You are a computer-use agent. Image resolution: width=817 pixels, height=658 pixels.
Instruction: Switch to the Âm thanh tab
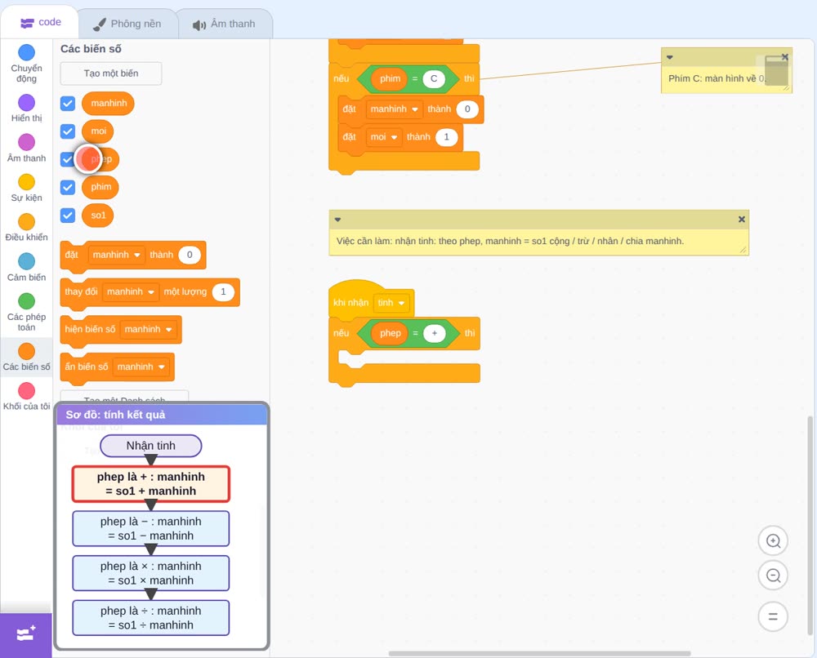coord(225,24)
